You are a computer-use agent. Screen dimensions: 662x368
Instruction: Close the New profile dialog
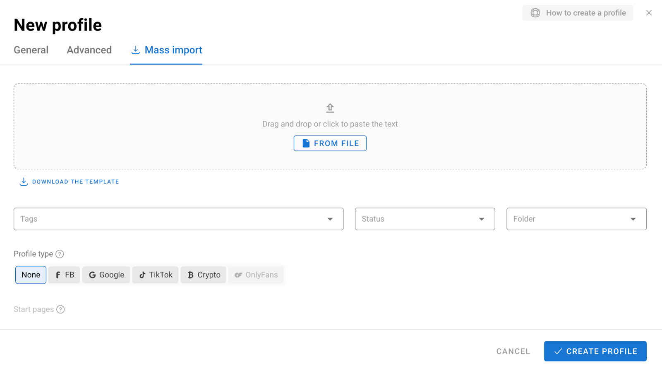(x=649, y=13)
